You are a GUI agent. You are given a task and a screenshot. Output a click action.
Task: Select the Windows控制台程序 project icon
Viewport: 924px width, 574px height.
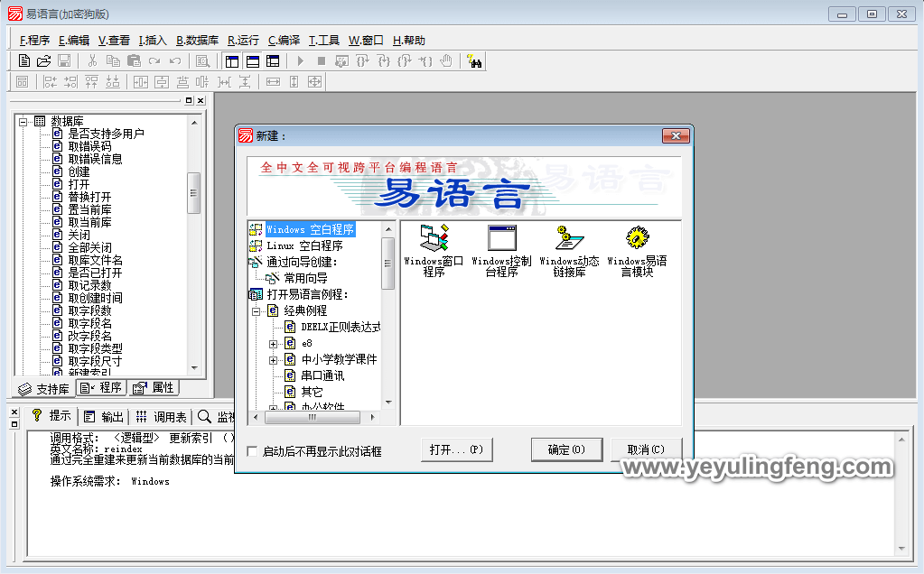501,251
